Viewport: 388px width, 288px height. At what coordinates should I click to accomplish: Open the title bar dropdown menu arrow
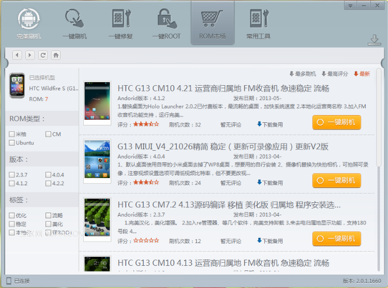(x=350, y=6)
